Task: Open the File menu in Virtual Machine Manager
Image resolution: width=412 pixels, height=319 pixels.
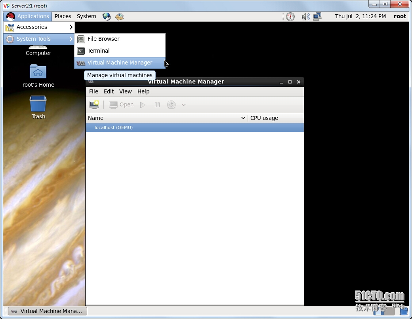Action: coord(93,91)
